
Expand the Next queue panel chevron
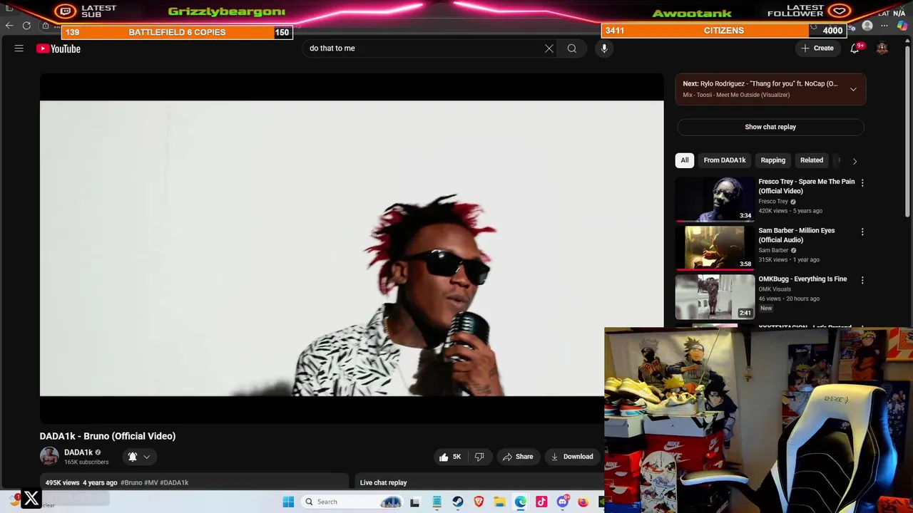click(853, 89)
